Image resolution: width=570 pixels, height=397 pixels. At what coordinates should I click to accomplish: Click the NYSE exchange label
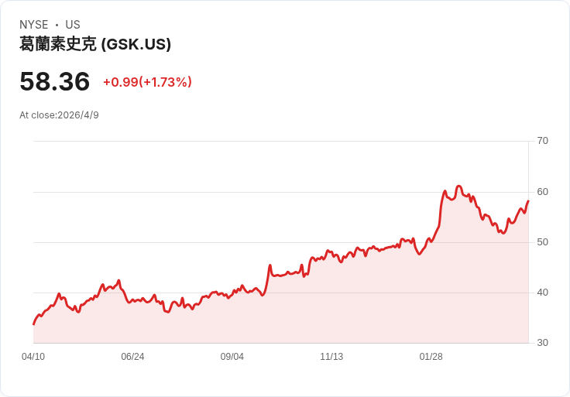34,25
